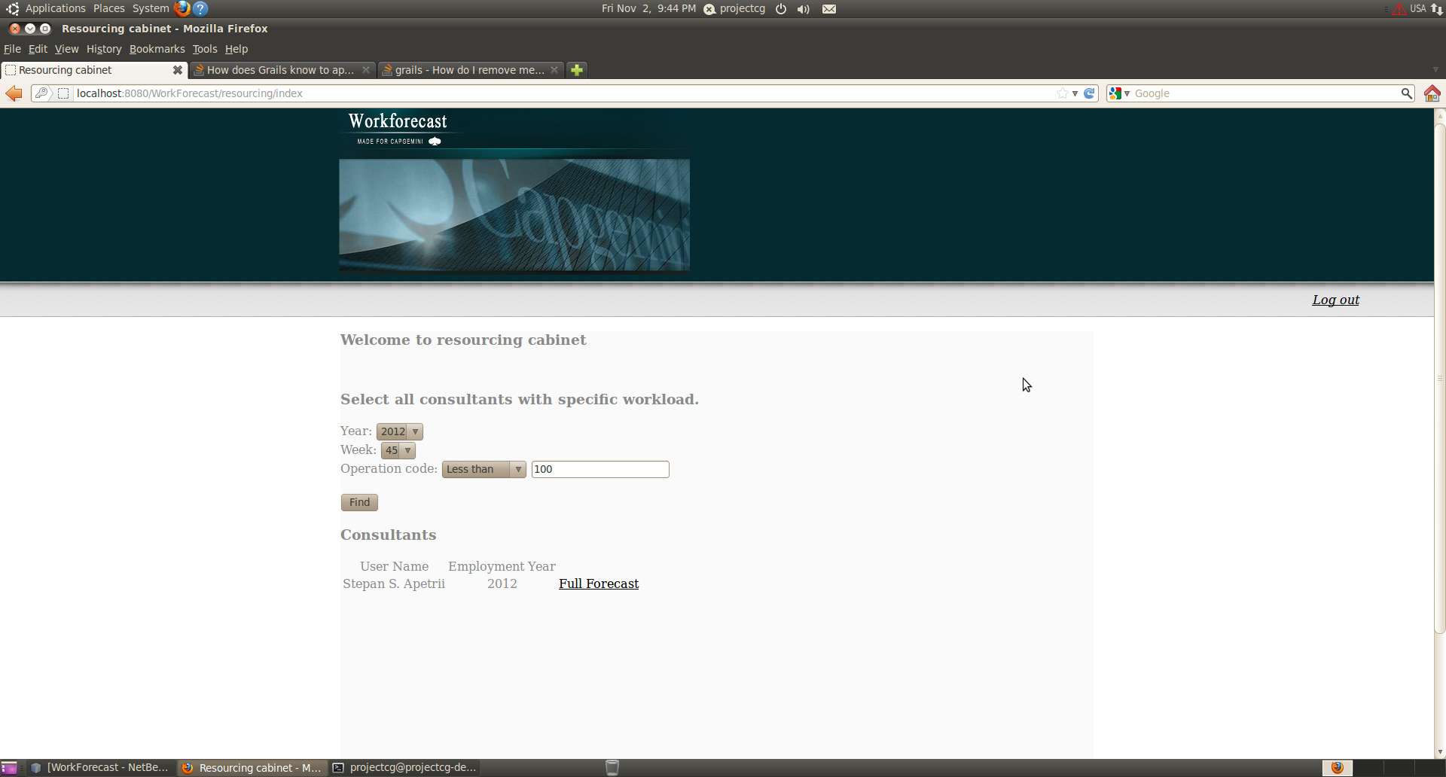Screen dimensions: 1446x777
Task: Open the Firefox home page icon
Action: coord(1432,93)
